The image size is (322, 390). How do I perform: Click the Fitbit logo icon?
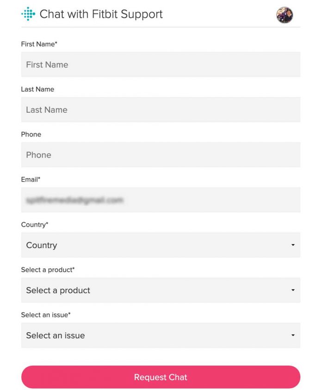pyautogui.click(x=28, y=14)
